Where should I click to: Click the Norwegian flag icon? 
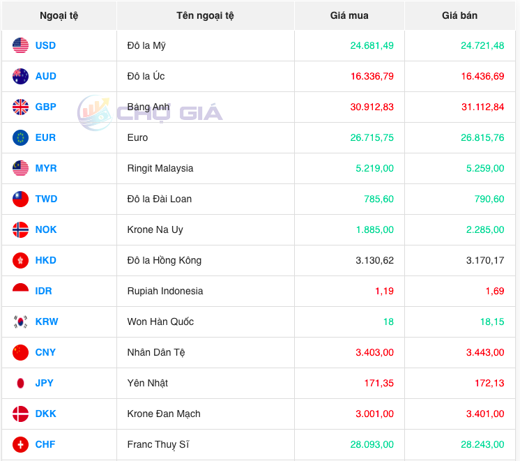pos(20,230)
